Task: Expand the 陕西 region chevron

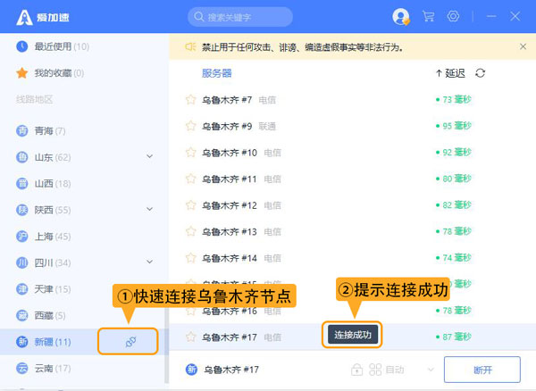Action: click(149, 209)
